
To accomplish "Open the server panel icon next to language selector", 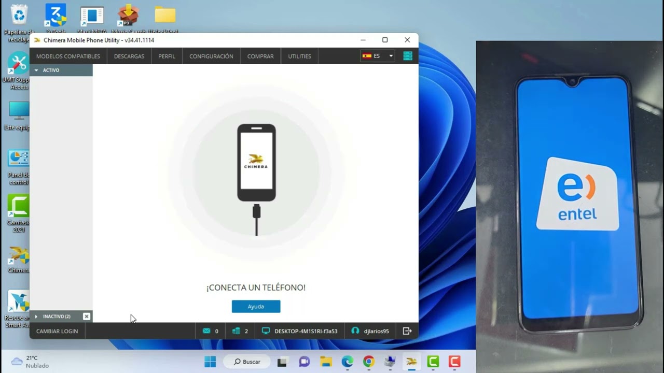I will (408, 56).
